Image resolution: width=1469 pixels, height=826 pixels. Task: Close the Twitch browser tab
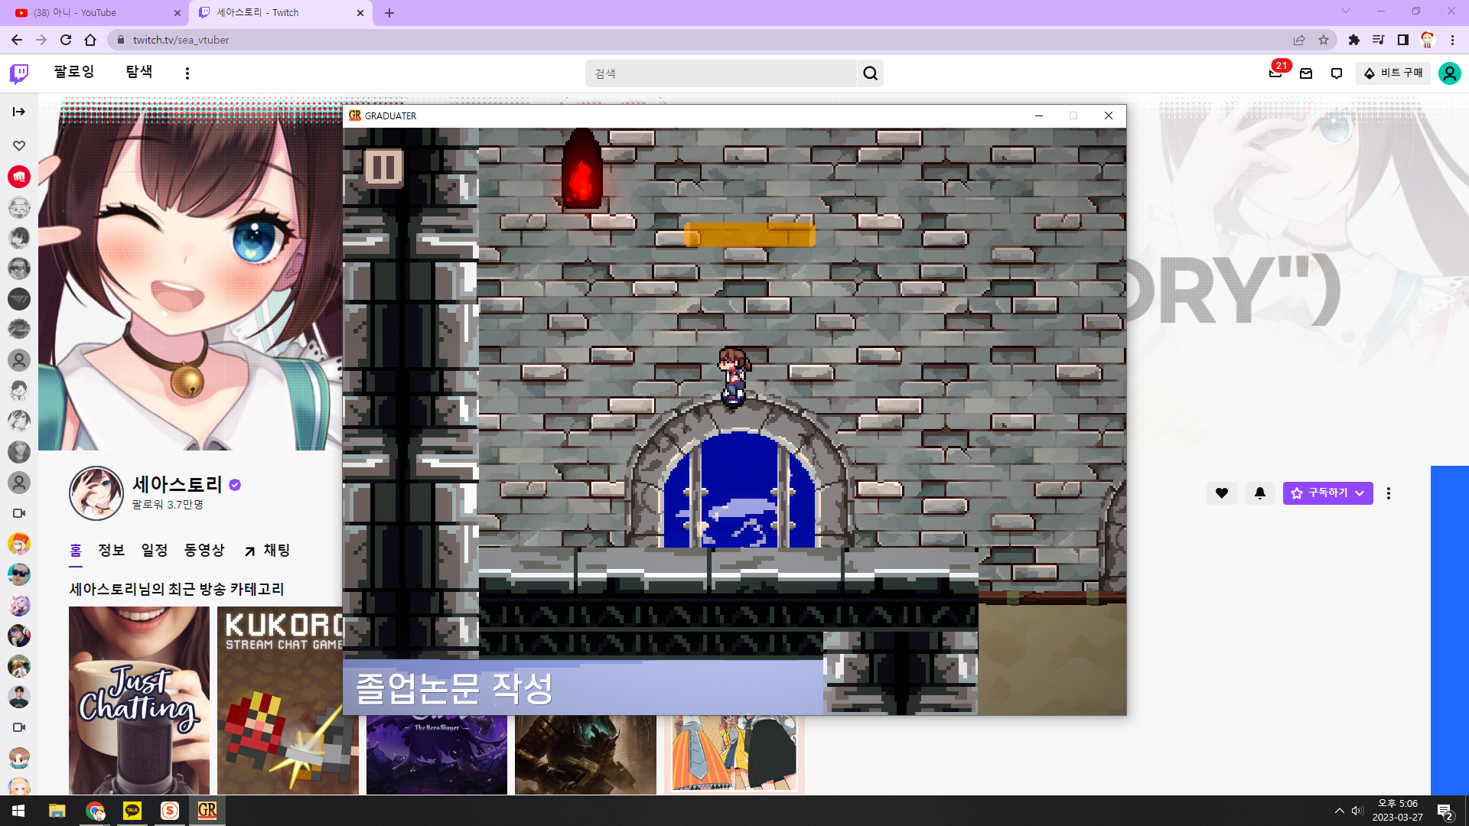pos(360,13)
